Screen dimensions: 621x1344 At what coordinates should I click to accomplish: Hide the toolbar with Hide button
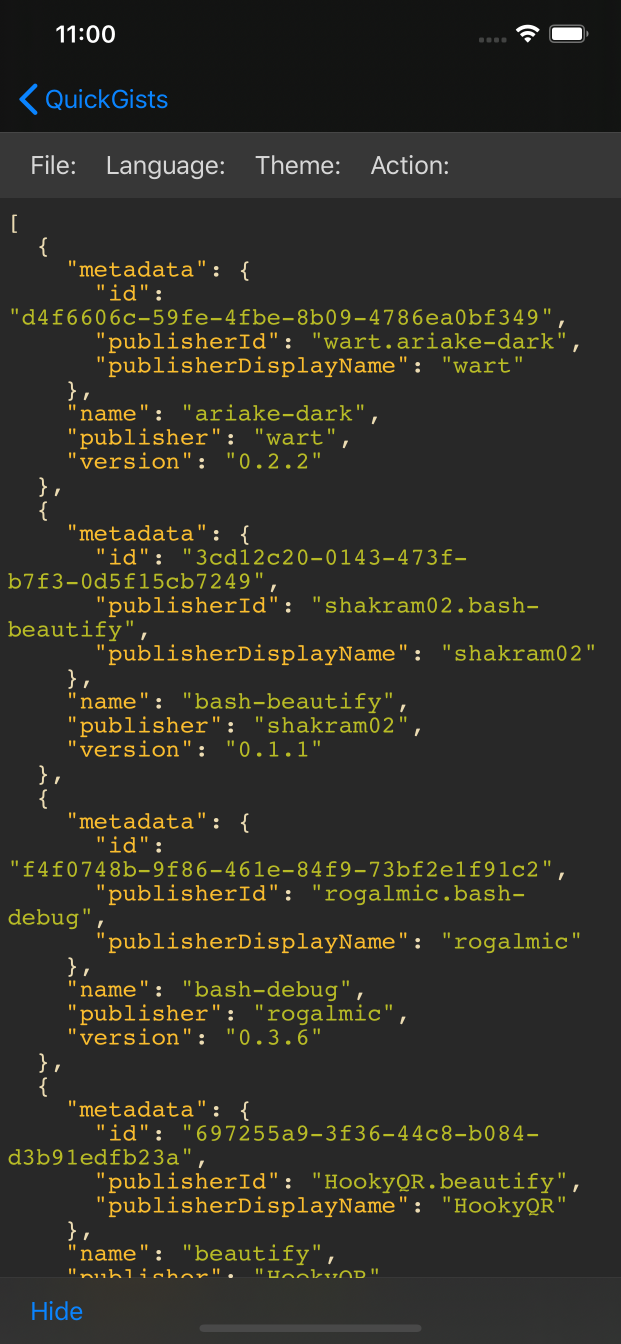coord(56,1311)
